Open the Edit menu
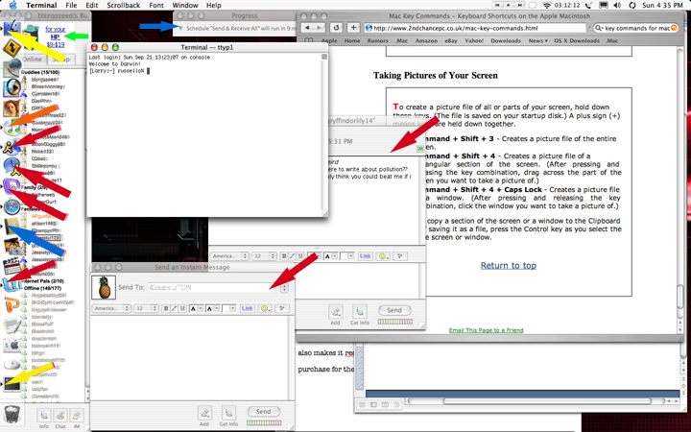The image size is (691, 432). tap(92, 6)
